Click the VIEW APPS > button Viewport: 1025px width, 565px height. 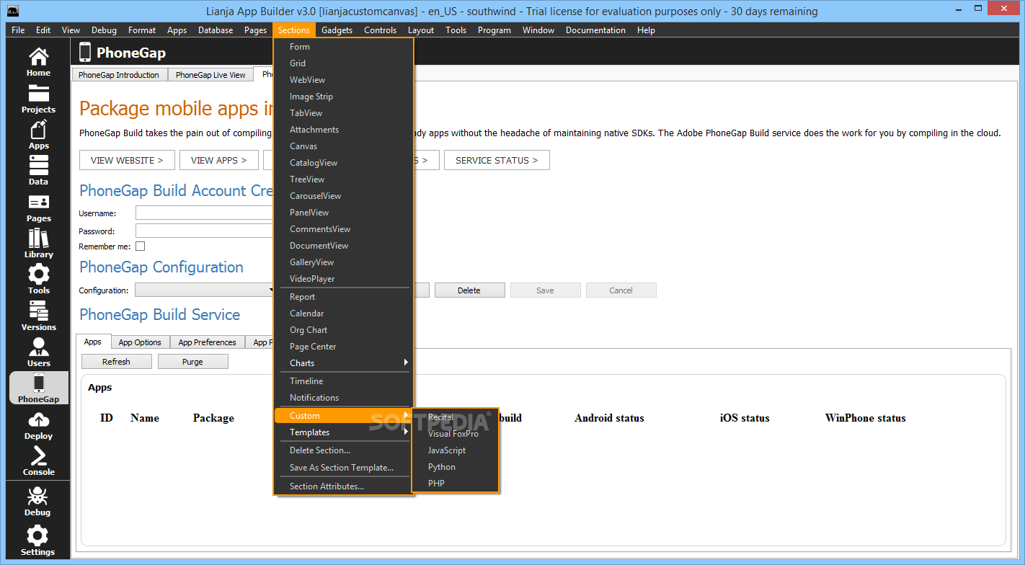click(218, 161)
